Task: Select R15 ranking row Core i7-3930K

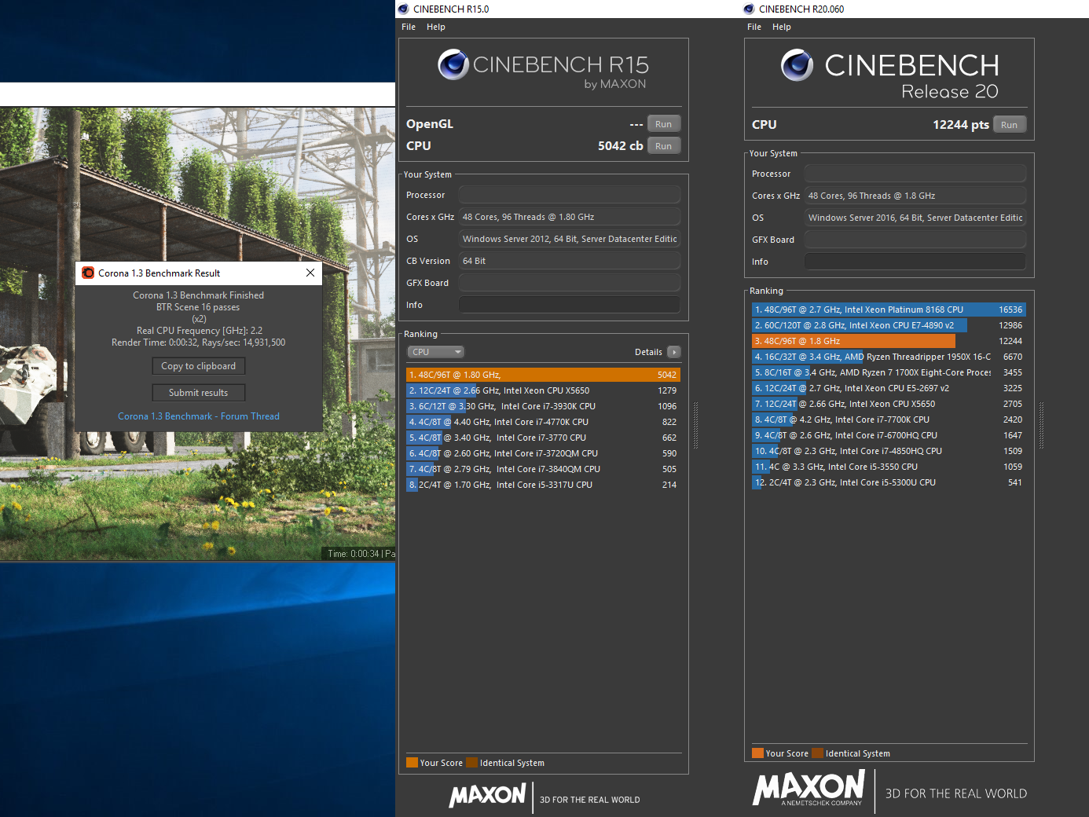Action: click(543, 406)
